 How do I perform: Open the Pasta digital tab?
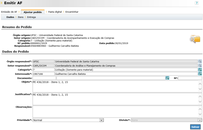[x=55, y=12]
